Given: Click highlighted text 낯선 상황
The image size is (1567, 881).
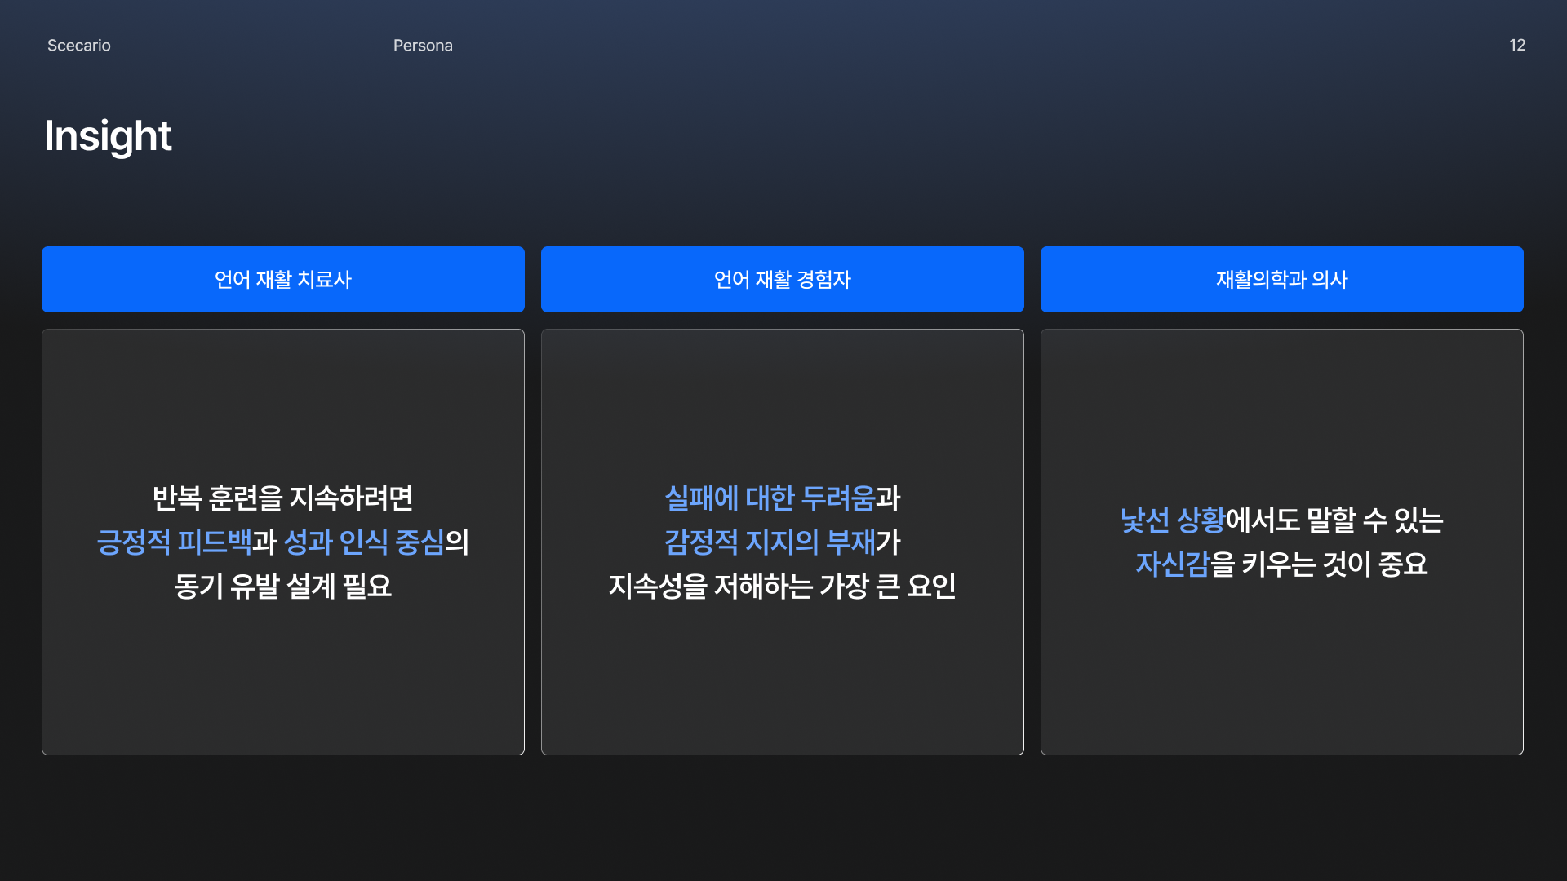Looking at the screenshot, I should 1172,520.
